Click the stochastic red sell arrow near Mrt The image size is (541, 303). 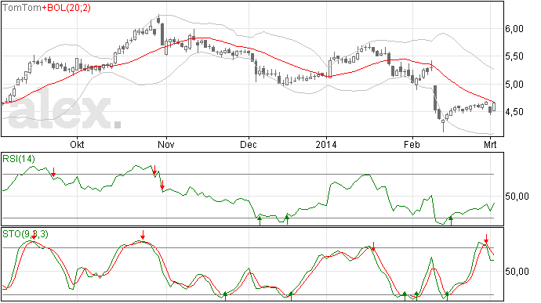coord(486,239)
